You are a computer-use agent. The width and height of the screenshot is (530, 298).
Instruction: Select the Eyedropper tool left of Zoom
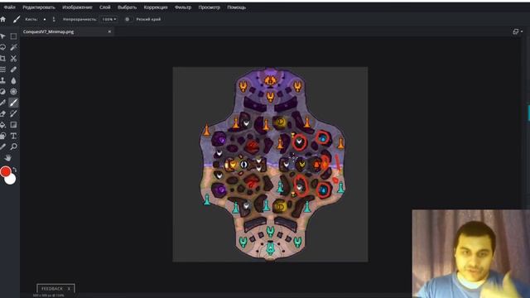3,147
